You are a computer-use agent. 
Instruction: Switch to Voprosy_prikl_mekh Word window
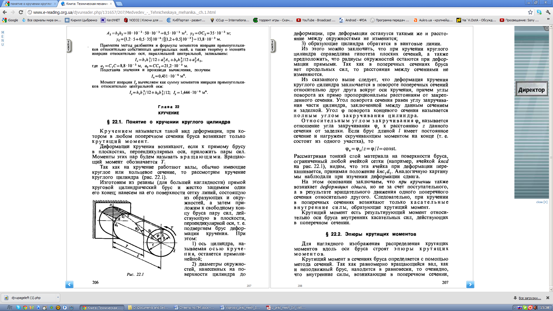tap(240, 308)
